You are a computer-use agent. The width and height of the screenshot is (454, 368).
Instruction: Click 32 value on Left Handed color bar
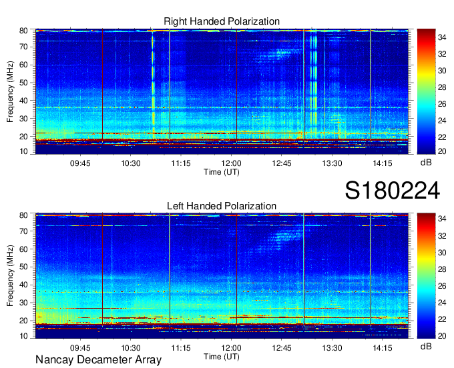tap(442, 236)
